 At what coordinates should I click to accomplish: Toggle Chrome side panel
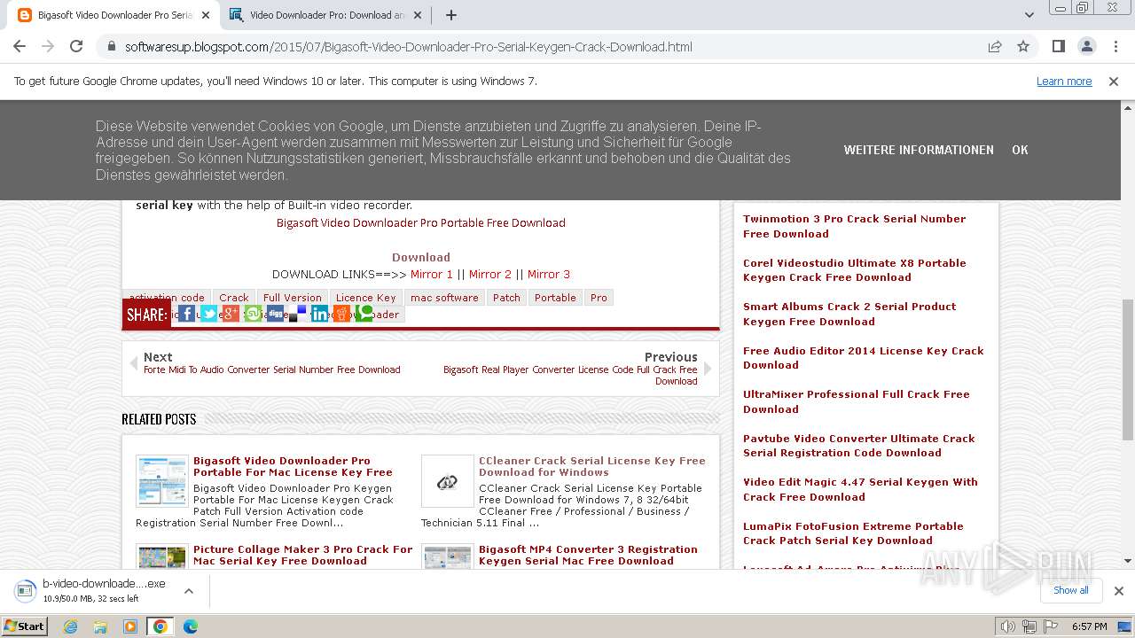click(x=1058, y=46)
